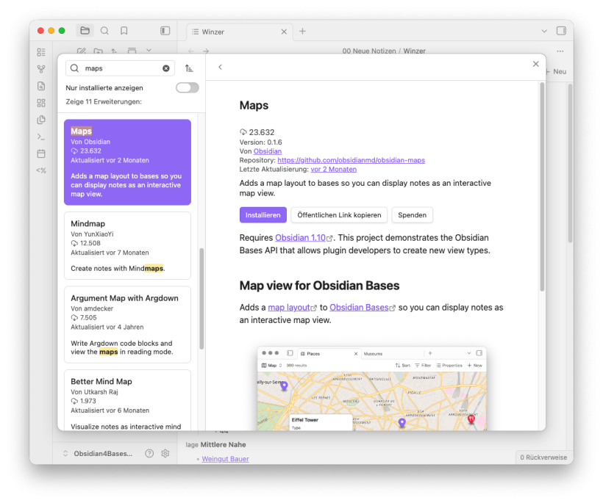Open the bookmarks icon in top bar
The height and width of the screenshot is (503, 603).
point(124,31)
